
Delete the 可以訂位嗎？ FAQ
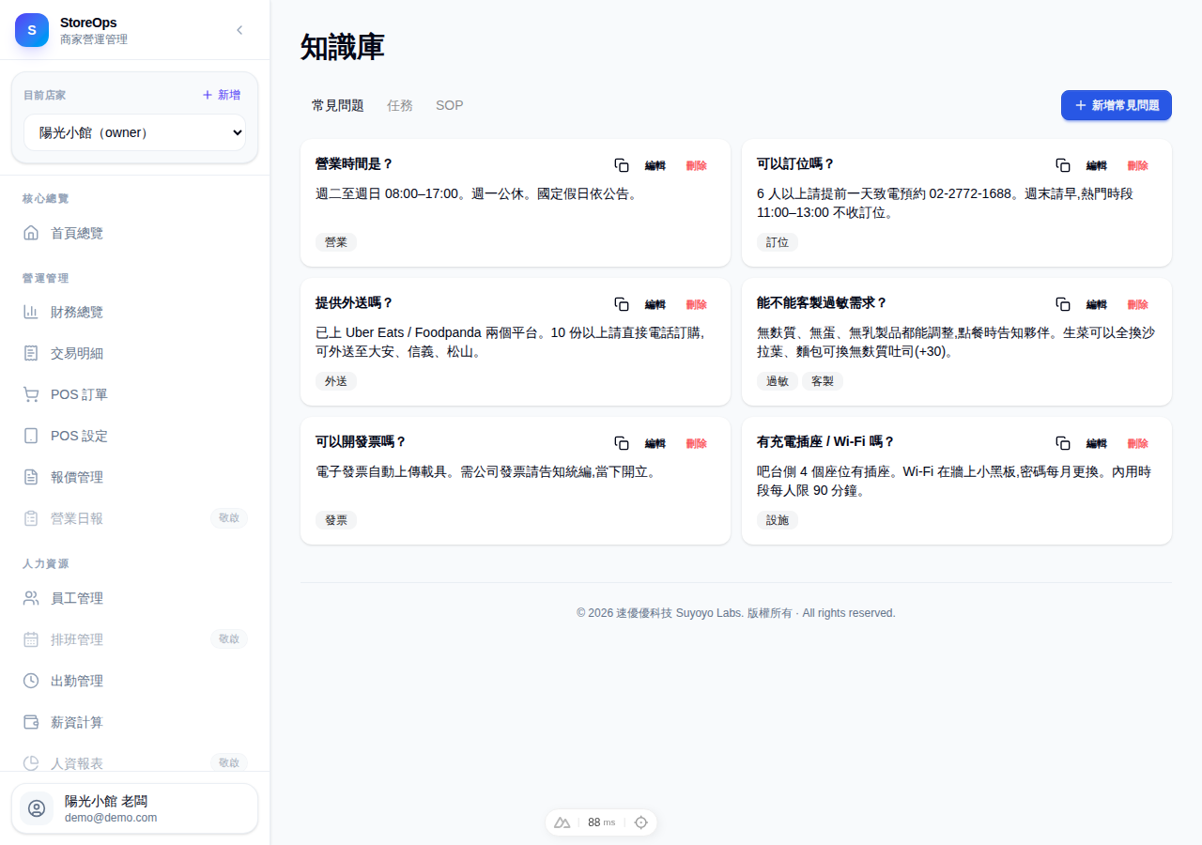[x=1138, y=165]
